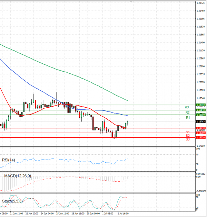Select the R3 resistance label

187,107
